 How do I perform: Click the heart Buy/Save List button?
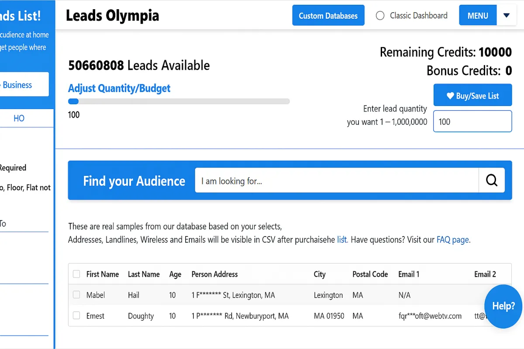tap(472, 95)
